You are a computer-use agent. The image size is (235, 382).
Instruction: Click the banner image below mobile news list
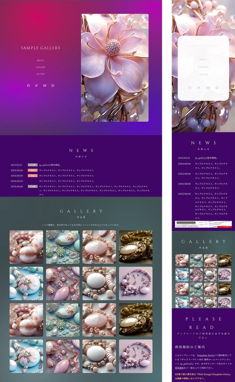tap(203, 224)
